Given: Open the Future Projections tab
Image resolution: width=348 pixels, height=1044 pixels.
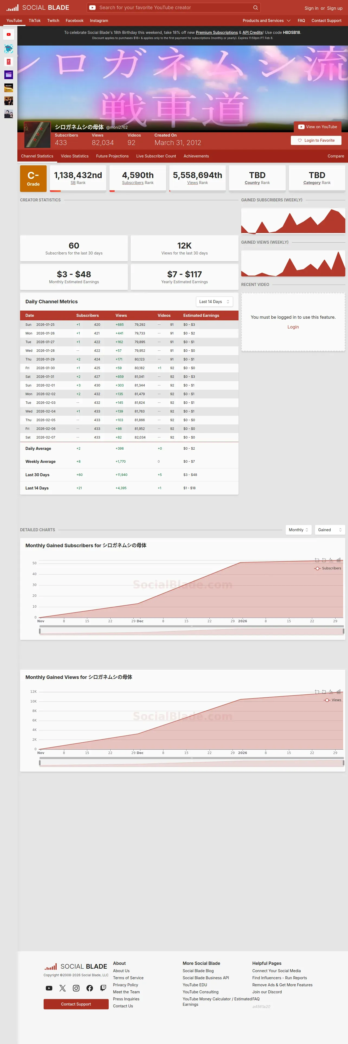Looking at the screenshot, I should (x=112, y=156).
